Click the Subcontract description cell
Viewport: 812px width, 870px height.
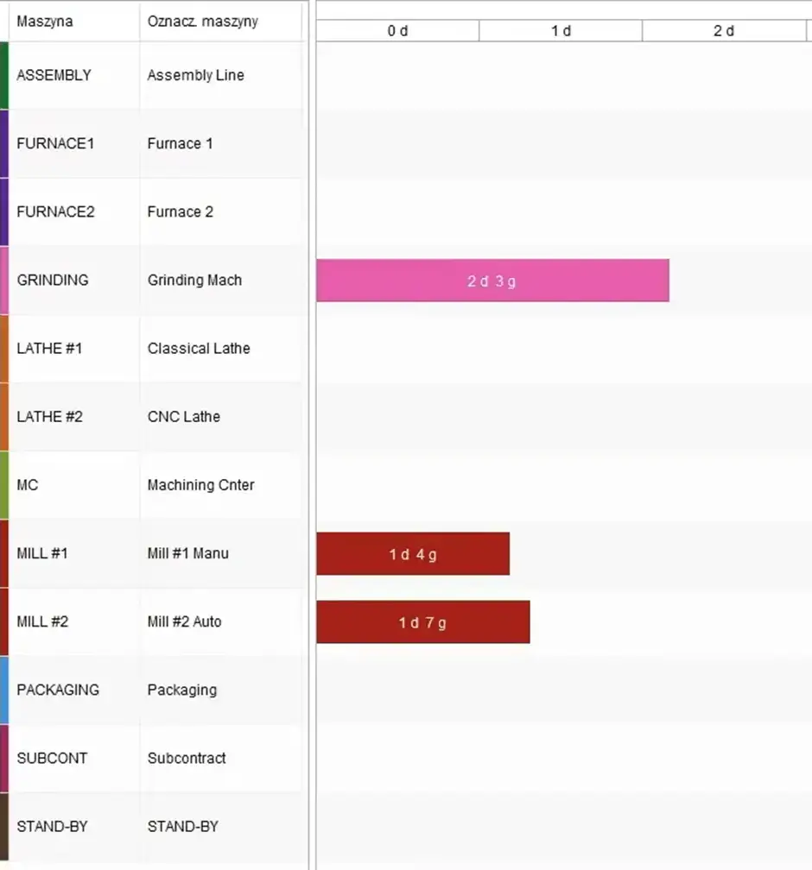(x=187, y=758)
